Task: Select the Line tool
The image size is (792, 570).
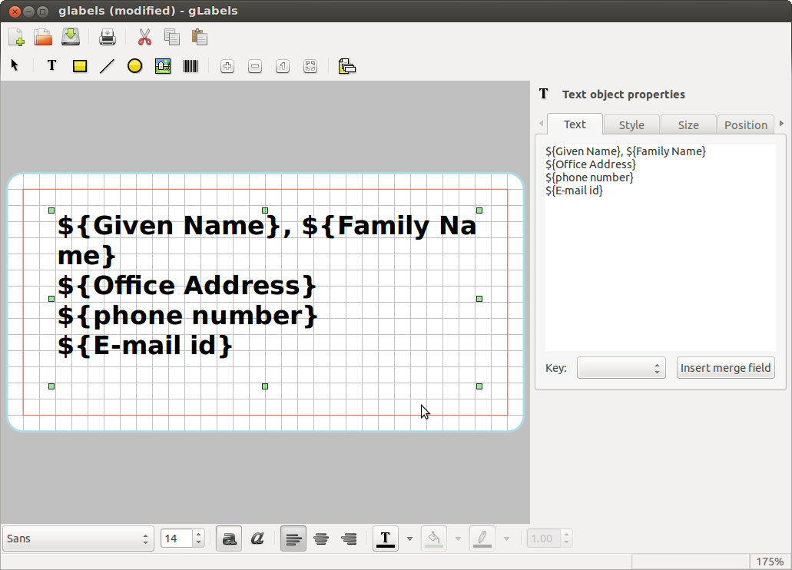Action: [107, 66]
